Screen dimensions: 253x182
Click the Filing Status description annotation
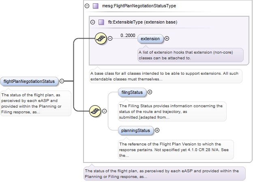(x=171, y=111)
